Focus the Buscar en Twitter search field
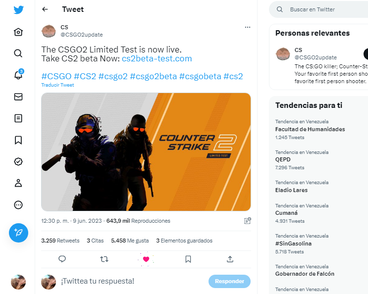Image resolution: width=368 pixels, height=294 pixels. [x=318, y=9]
